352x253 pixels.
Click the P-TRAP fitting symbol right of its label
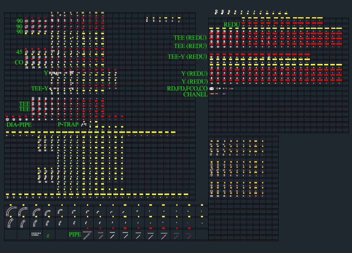84,125
